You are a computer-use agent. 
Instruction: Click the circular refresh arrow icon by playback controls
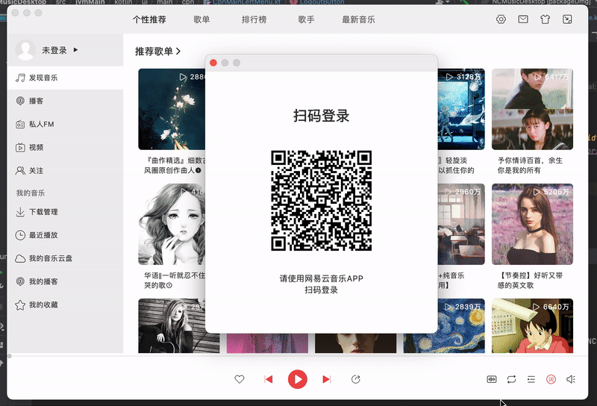click(356, 379)
